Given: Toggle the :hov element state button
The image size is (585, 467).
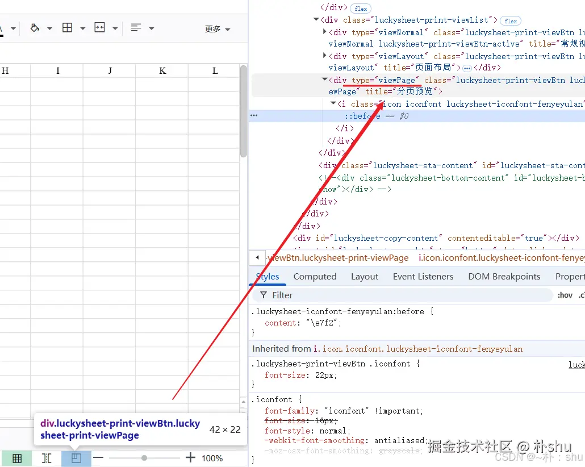Looking at the screenshot, I should tap(565, 295).
